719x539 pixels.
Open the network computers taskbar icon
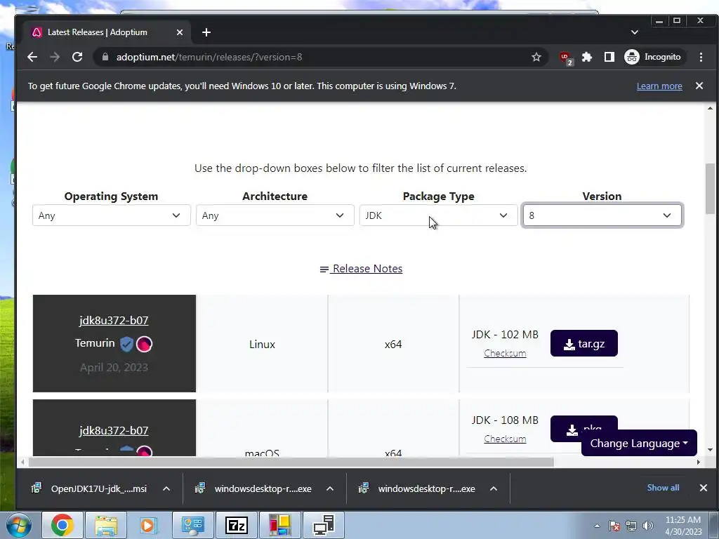click(x=323, y=525)
